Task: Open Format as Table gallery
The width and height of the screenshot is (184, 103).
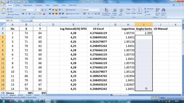Action: 114,12
